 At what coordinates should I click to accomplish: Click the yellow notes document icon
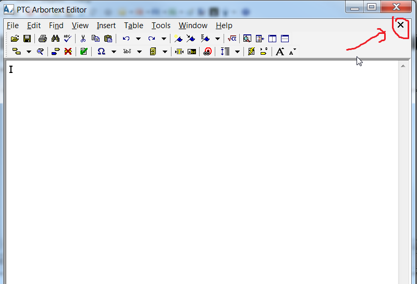tap(153, 51)
